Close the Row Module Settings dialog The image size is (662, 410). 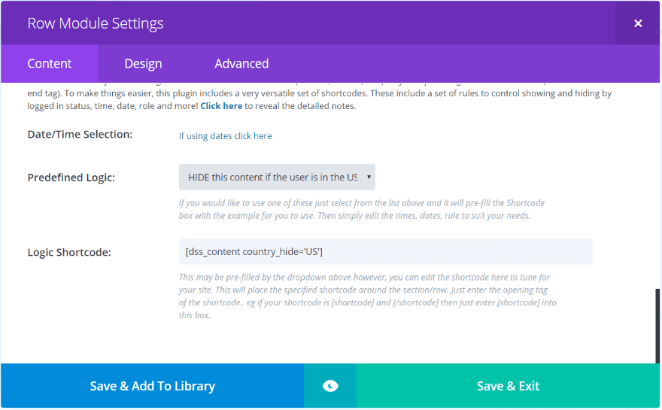(638, 23)
